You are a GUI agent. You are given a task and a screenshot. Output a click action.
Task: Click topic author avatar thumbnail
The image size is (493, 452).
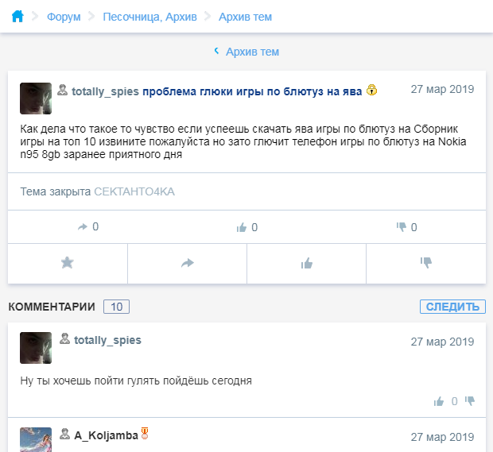click(x=36, y=98)
